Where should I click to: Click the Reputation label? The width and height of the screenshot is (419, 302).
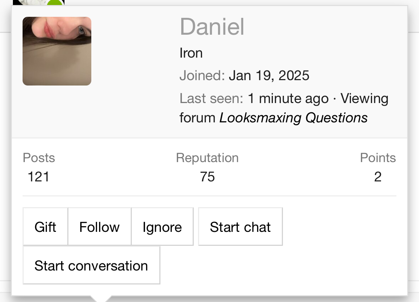(207, 157)
